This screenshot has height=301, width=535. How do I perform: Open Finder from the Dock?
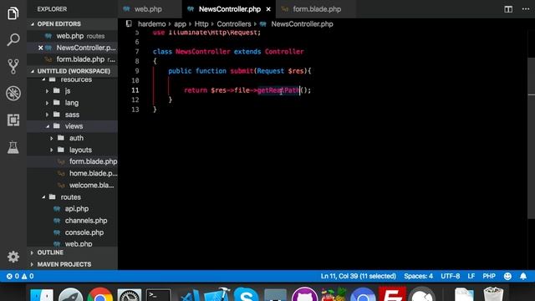point(42,295)
